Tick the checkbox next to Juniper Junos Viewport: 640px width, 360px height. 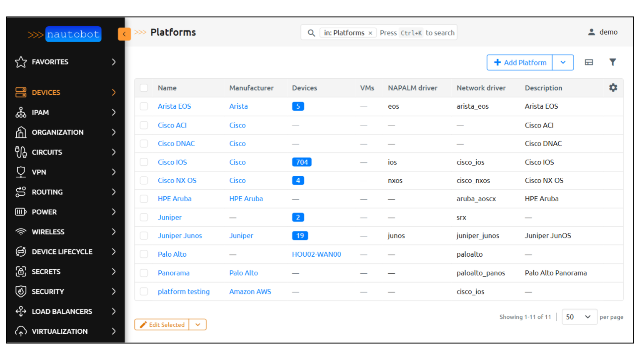pyautogui.click(x=144, y=235)
